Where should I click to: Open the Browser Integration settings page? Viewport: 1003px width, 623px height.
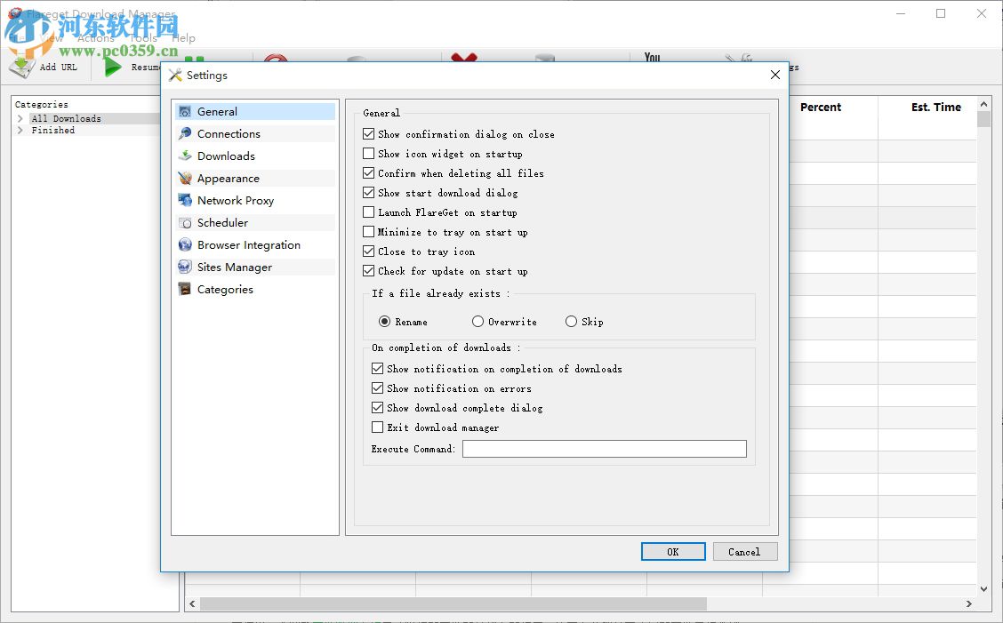click(255, 245)
